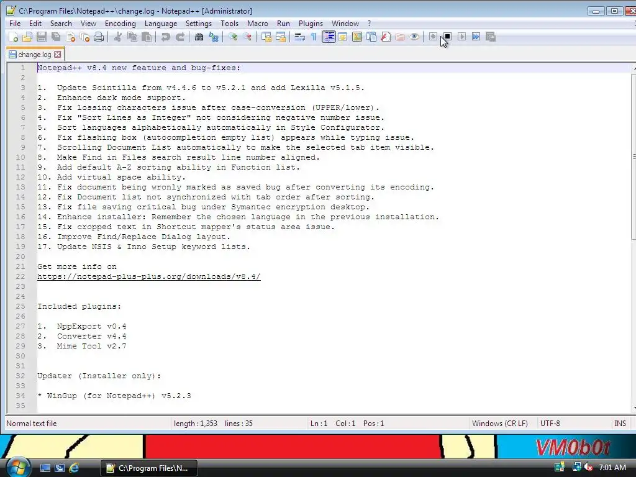Screen dimensions: 636x477
Task: Click 'length : 1,353' in status bar
Action: pyautogui.click(x=196, y=424)
